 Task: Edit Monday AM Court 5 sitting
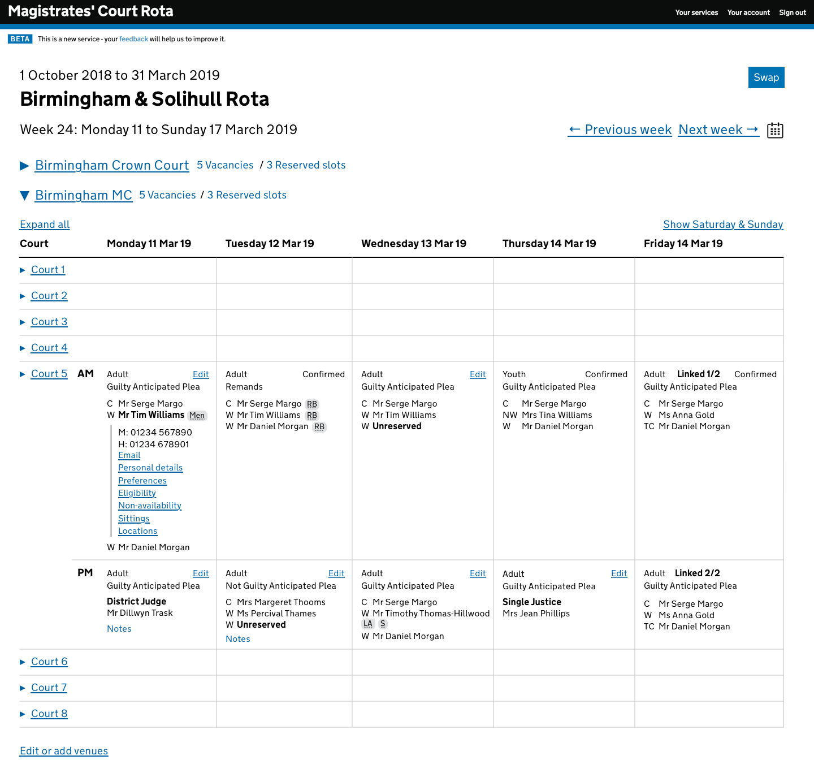point(201,374)
